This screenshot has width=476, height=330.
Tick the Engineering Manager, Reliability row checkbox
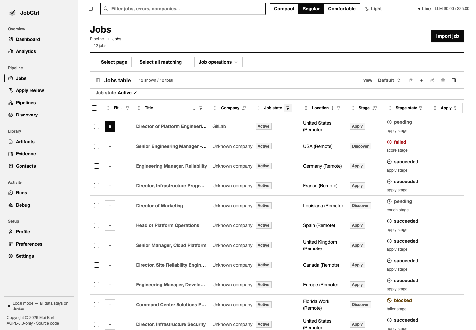(x=97, y=166)
